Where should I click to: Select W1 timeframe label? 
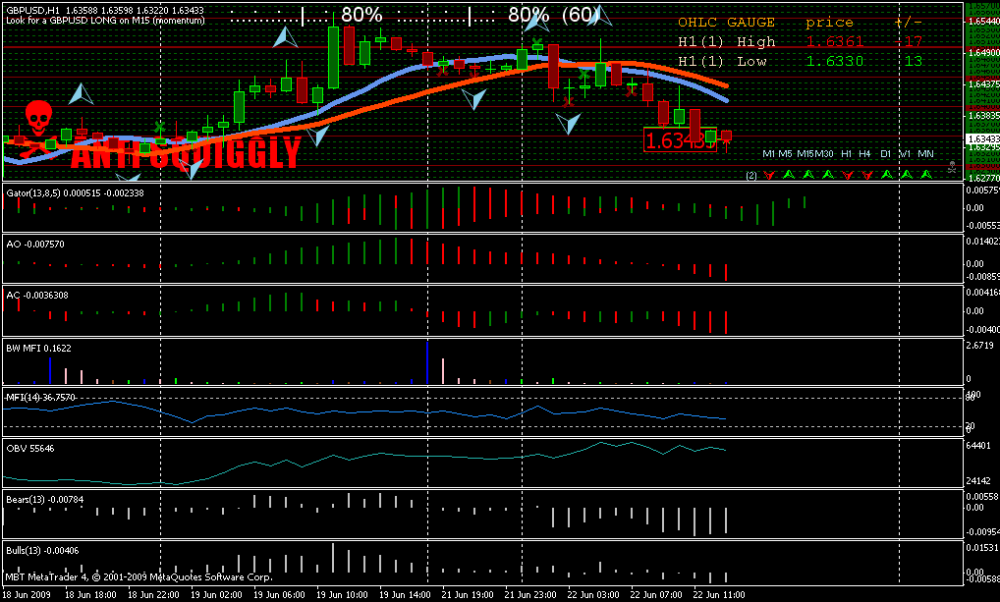pyautogui.click(x=905, y=153)
